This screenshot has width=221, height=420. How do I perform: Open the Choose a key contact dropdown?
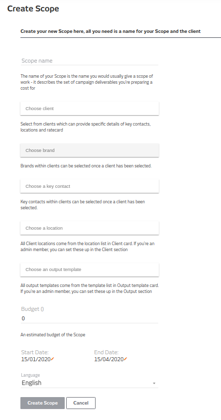point(90,186)
